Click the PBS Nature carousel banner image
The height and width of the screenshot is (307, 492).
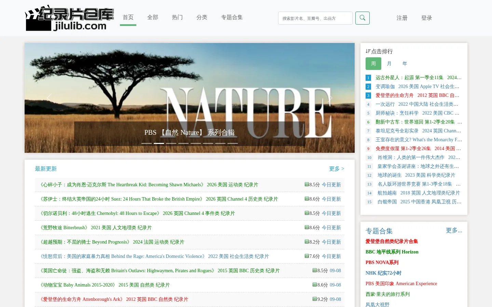pos(190,98)
